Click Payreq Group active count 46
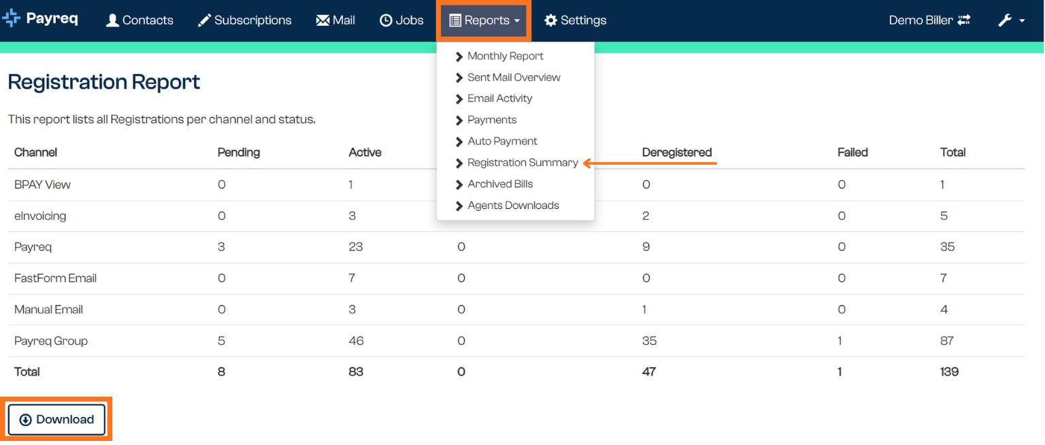1045x445 pixels. (356, 341)
